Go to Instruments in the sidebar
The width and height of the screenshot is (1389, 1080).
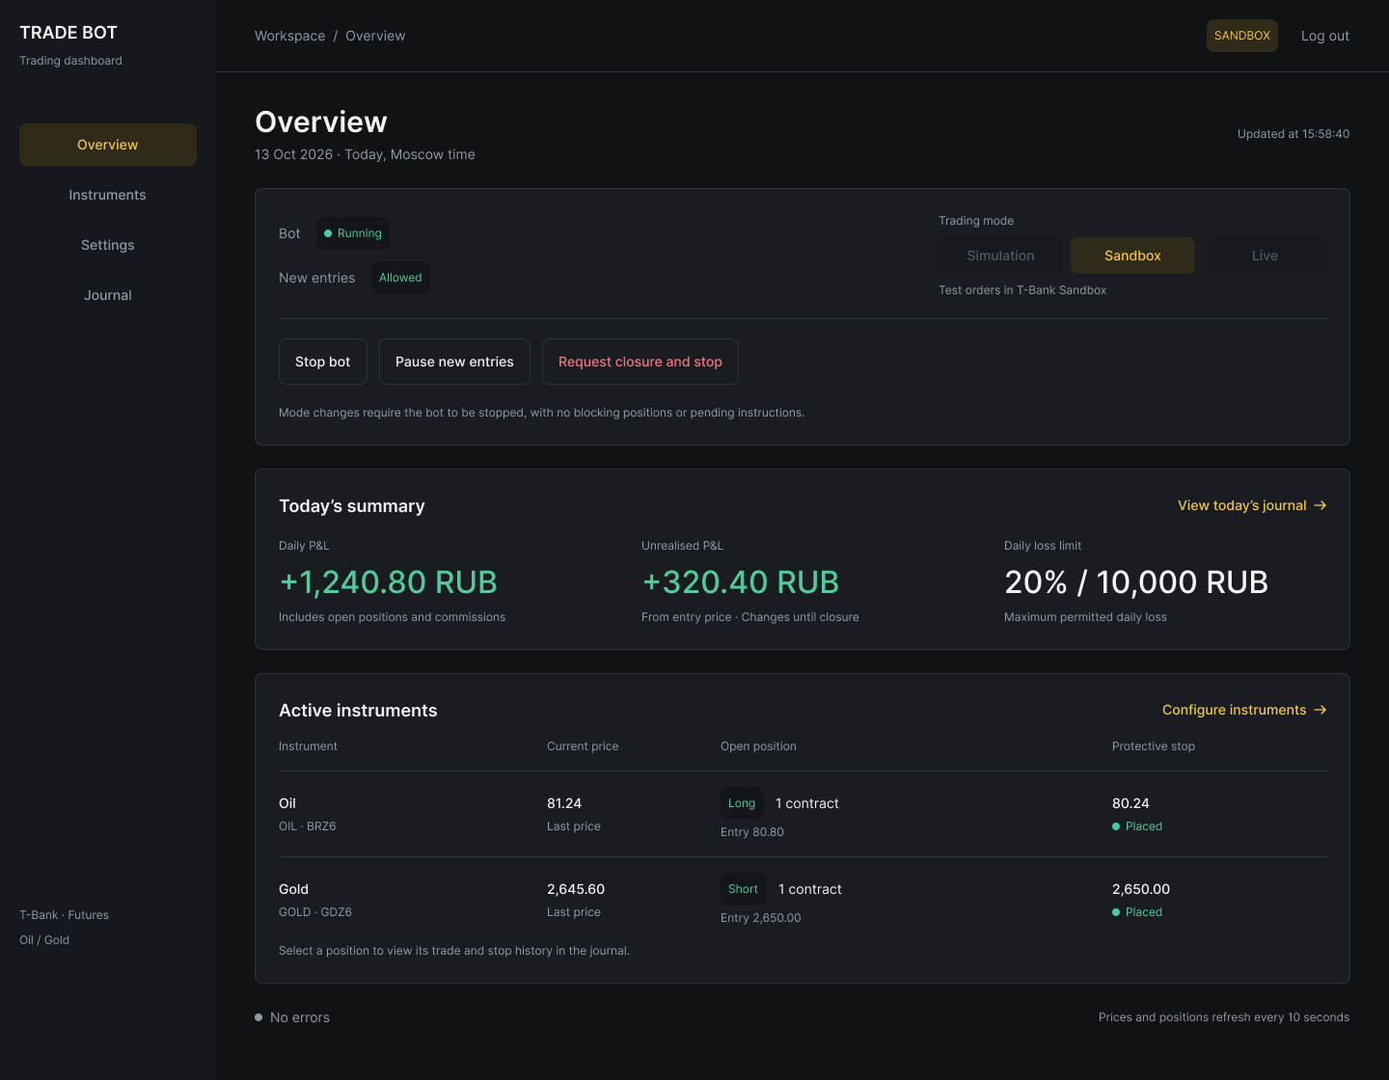108,195
